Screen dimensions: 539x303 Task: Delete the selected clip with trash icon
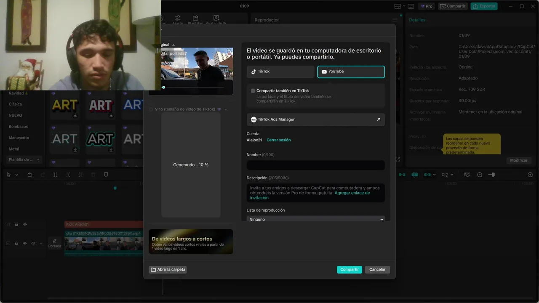click(x=93, y=175)
